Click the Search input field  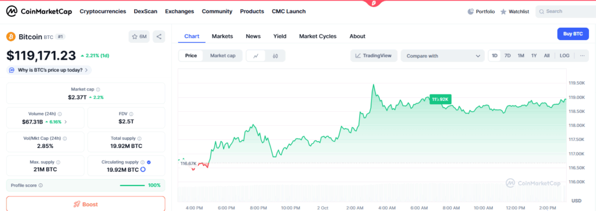[x=566, y=12]
